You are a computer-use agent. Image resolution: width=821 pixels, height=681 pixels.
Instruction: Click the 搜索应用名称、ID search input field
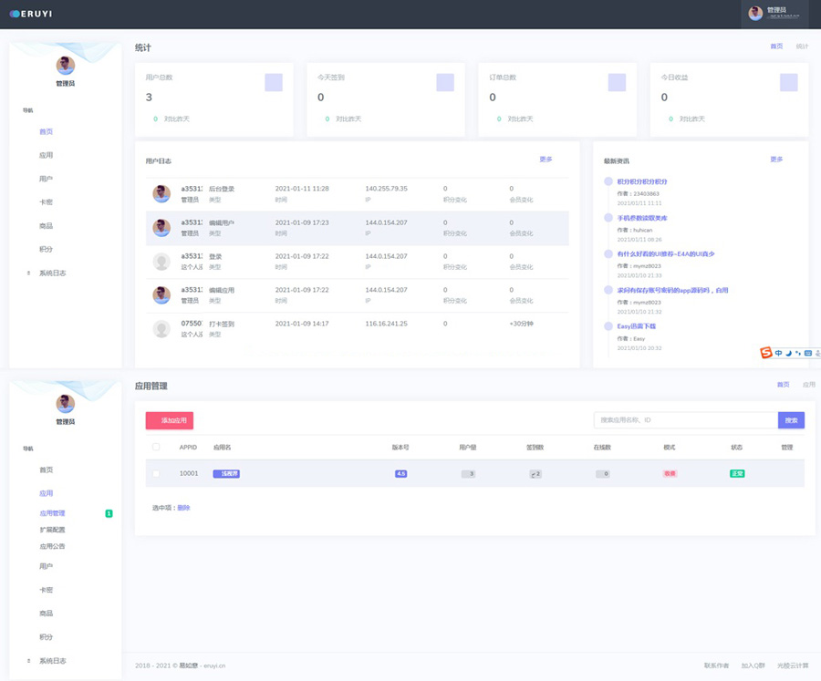pos(685,420)
